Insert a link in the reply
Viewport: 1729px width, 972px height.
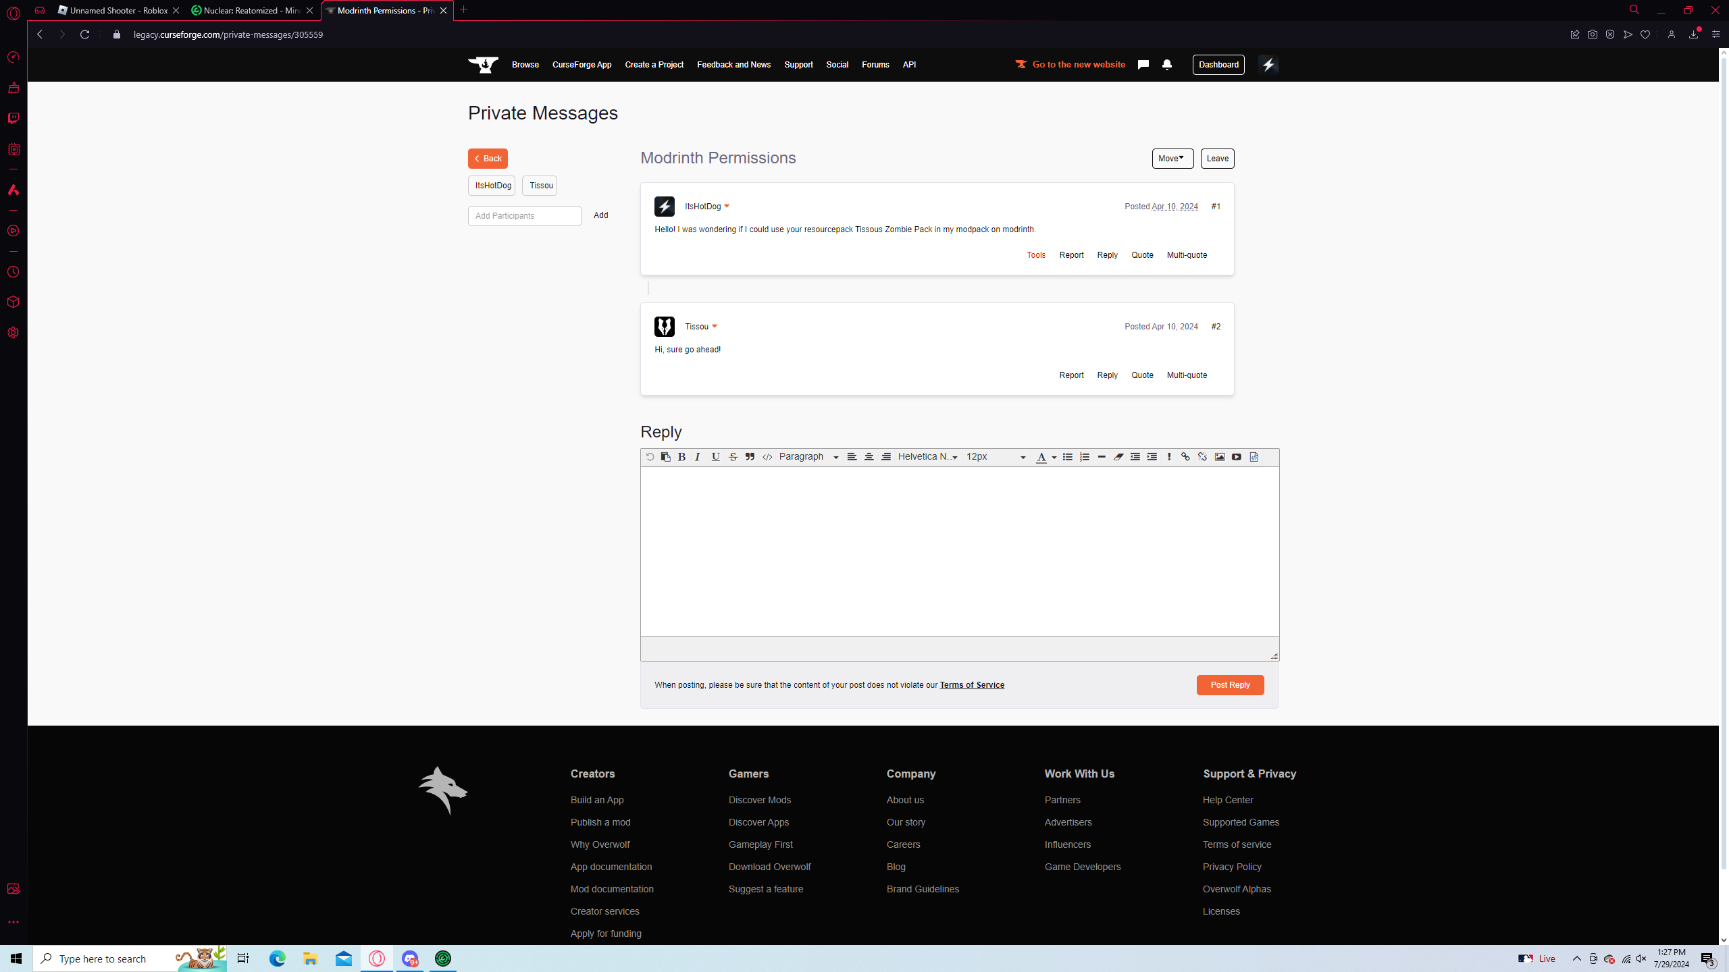[x=1185, y=457]
